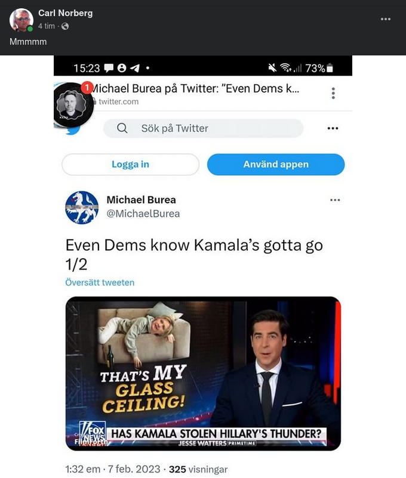Open the Fox News video thumbnail in the tweet

pyautogui.click(x=203, y=373)
